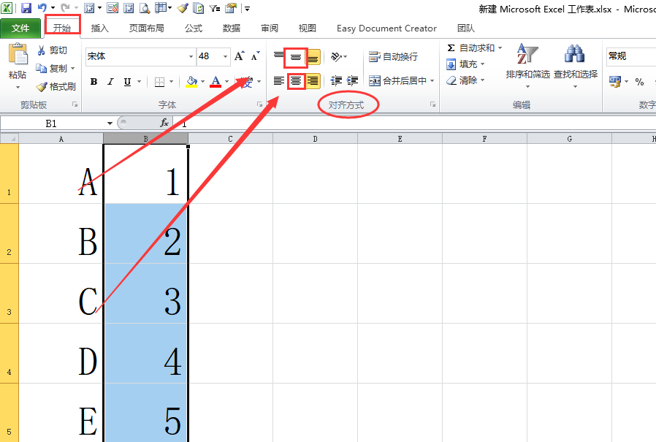This screenshot has width=656, height=442.
Task: Open the 宋体 font name dropdown
Action: (191, 56)
